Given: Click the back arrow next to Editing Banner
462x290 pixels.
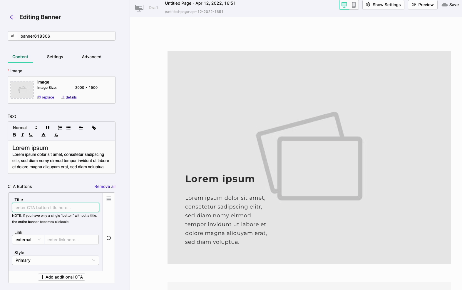Looking at the screenshot, I should [12, 17].
